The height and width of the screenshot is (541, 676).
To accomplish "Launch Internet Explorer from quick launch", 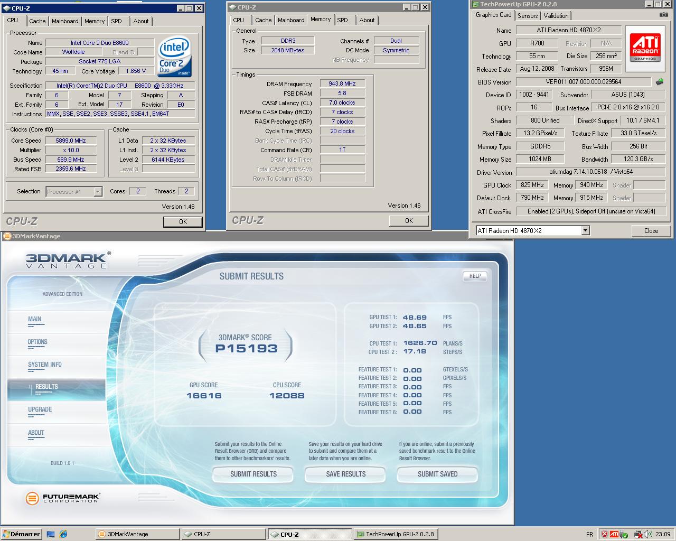I will click(x=63, y=534).
